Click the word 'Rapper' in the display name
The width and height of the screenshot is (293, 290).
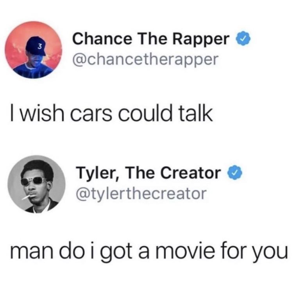click(x=201, y=40)
